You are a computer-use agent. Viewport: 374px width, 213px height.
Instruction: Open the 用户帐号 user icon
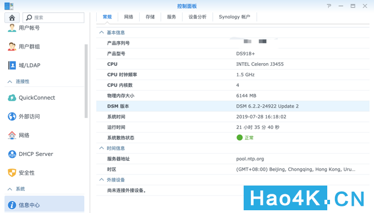click(12, 28)
